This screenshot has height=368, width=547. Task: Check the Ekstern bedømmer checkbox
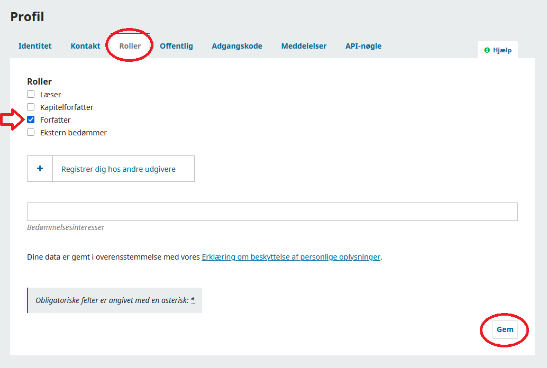(x=31, y=133)
